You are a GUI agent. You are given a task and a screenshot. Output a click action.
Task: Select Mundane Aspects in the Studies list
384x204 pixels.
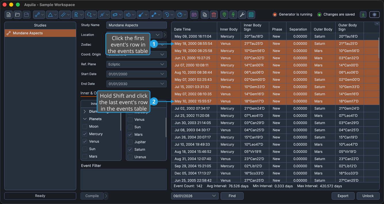(40, 33)
